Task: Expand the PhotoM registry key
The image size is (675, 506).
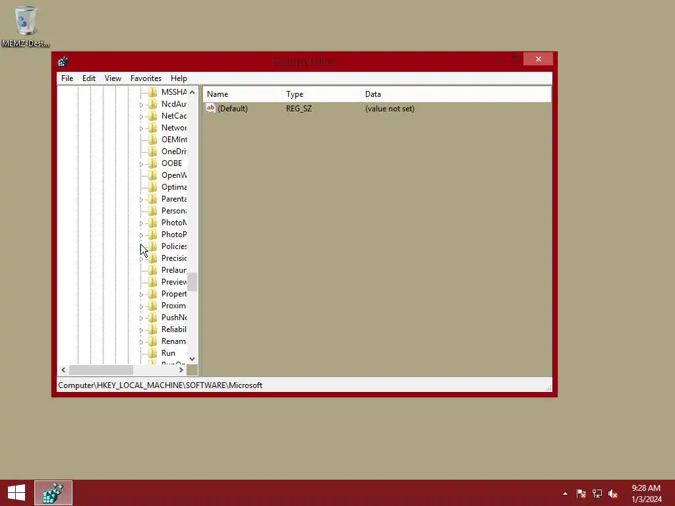Action: (141, 223)
